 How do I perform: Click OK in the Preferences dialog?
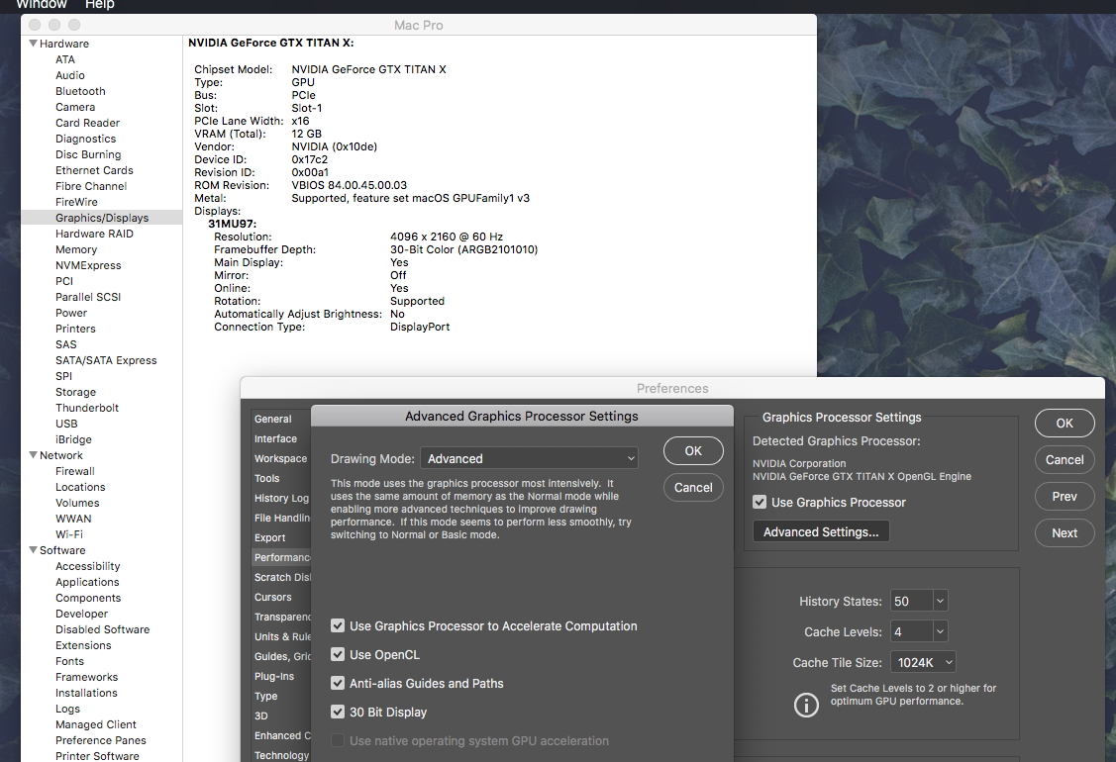coord(1065,424)
